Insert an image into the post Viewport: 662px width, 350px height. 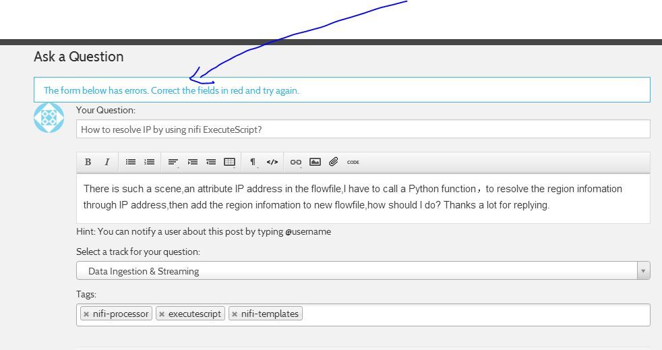[x=315, y=162]
